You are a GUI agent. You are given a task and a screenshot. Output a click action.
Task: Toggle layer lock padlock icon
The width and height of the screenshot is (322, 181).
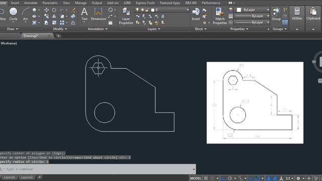pos(147,10)
